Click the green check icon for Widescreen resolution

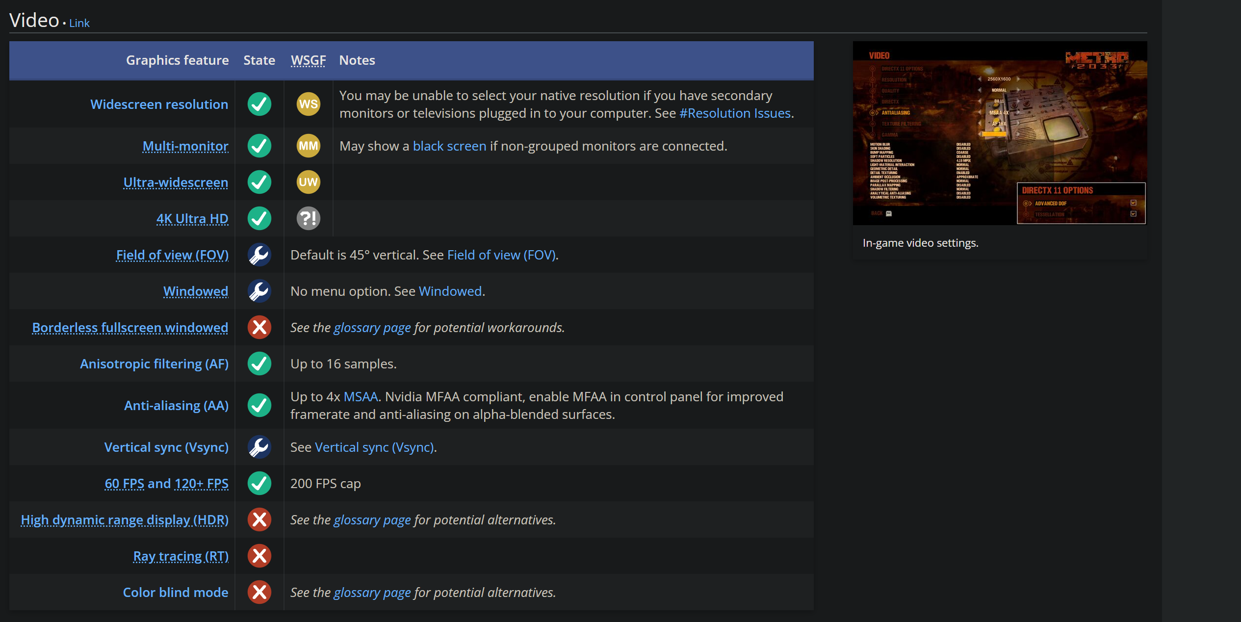259,104
